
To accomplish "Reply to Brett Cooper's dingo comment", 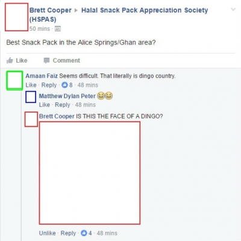I will (x=68, y=233).
